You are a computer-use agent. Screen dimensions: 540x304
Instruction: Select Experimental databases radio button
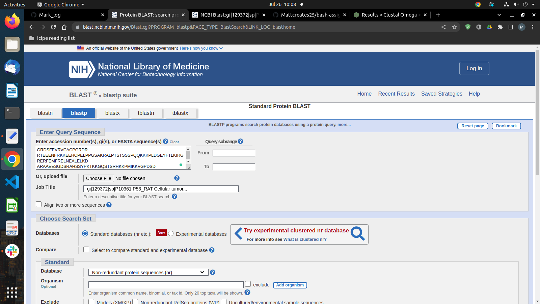[x=171, y=233]
